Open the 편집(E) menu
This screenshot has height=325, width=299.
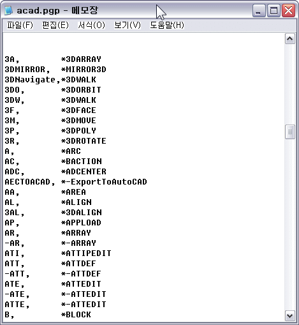coord(55,25)
